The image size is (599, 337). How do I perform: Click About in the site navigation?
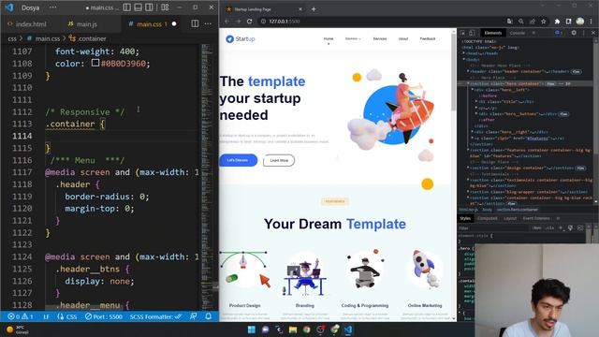coord(403,38)
